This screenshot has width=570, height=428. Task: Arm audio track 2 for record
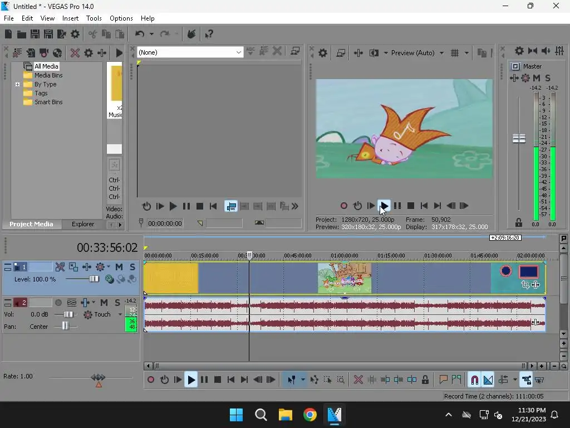(x=58, y=303)
